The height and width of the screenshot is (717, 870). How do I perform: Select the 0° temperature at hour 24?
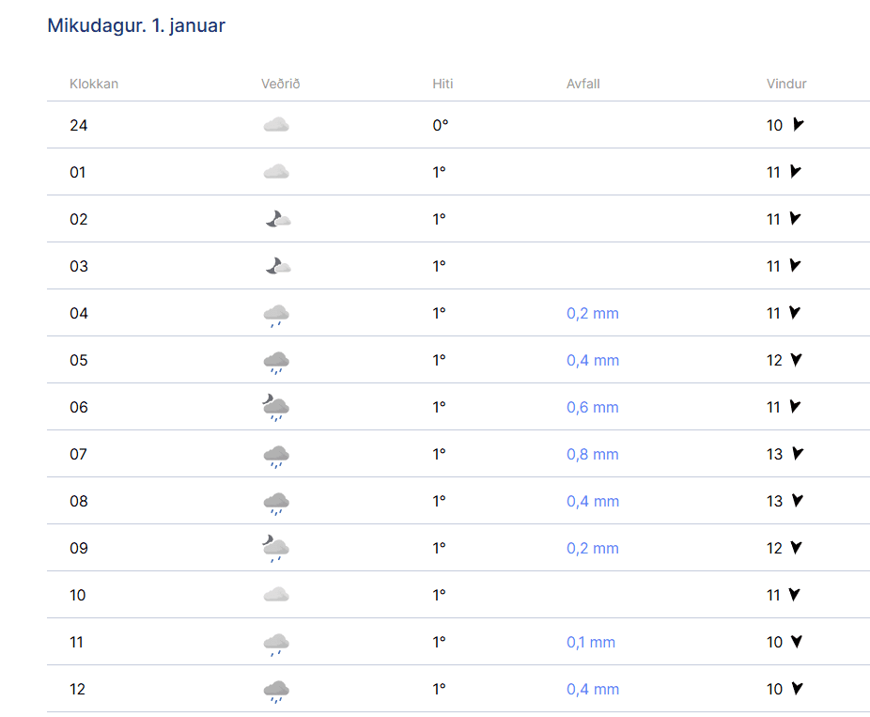click(441, 125)
